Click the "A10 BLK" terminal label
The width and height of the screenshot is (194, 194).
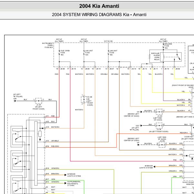pos(50,121)
